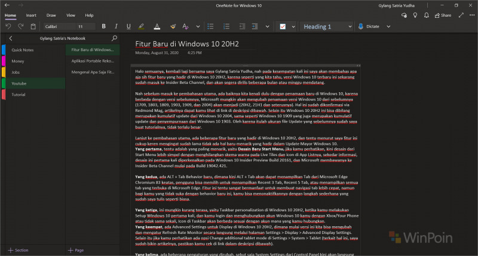Expand the paragraph options chevron
The image size is (478, 256).
coord(267,26)
